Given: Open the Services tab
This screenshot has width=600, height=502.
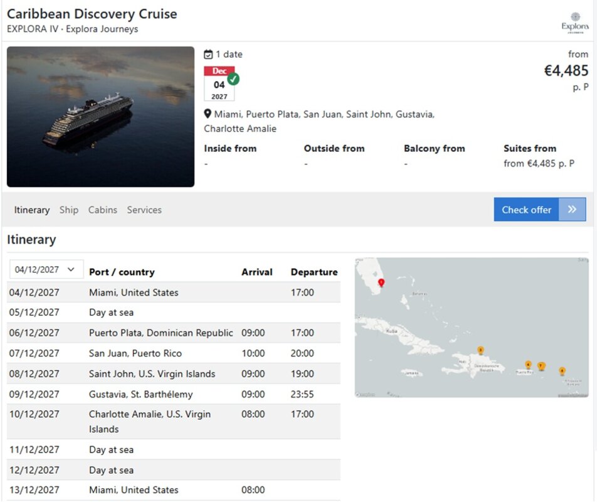Looking at the screenshot, I should (144, 210).
